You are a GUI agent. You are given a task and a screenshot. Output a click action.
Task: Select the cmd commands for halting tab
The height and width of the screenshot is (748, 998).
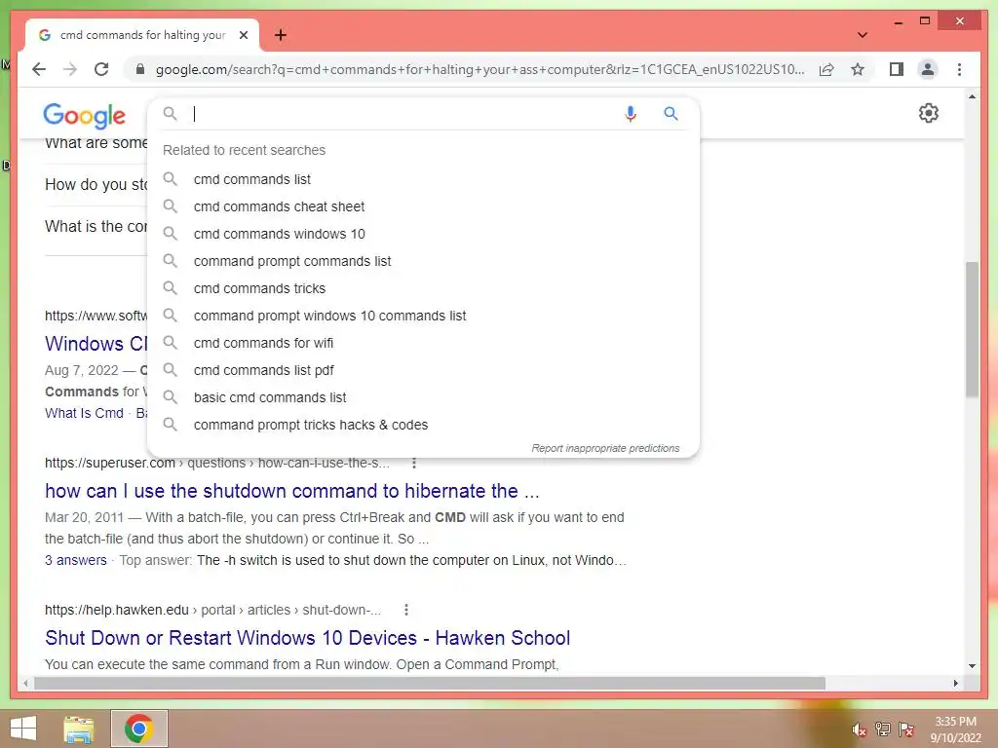coord(142,35)
